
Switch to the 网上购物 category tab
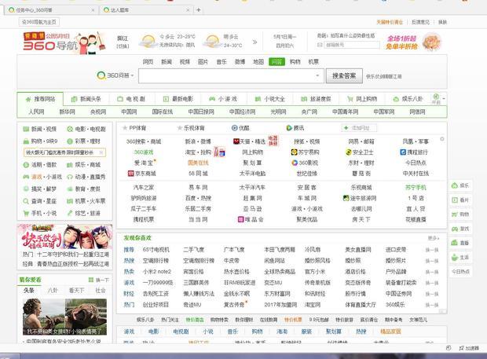pyautogui.click(x=362, y=99)
